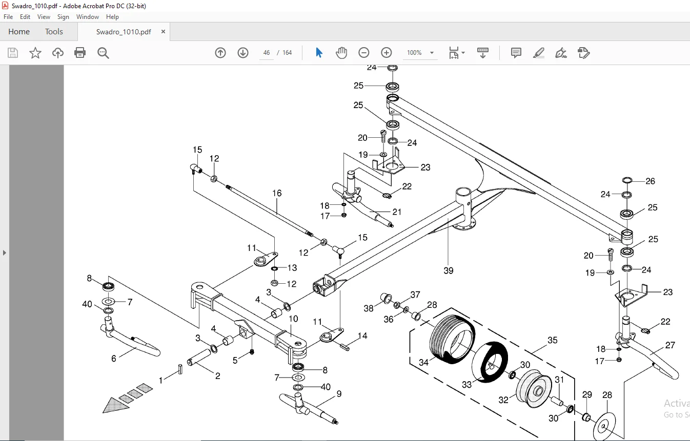The image size is (690, 441).
Task: Click part label 5 in the diagram
Action: (x=235, y=360)
